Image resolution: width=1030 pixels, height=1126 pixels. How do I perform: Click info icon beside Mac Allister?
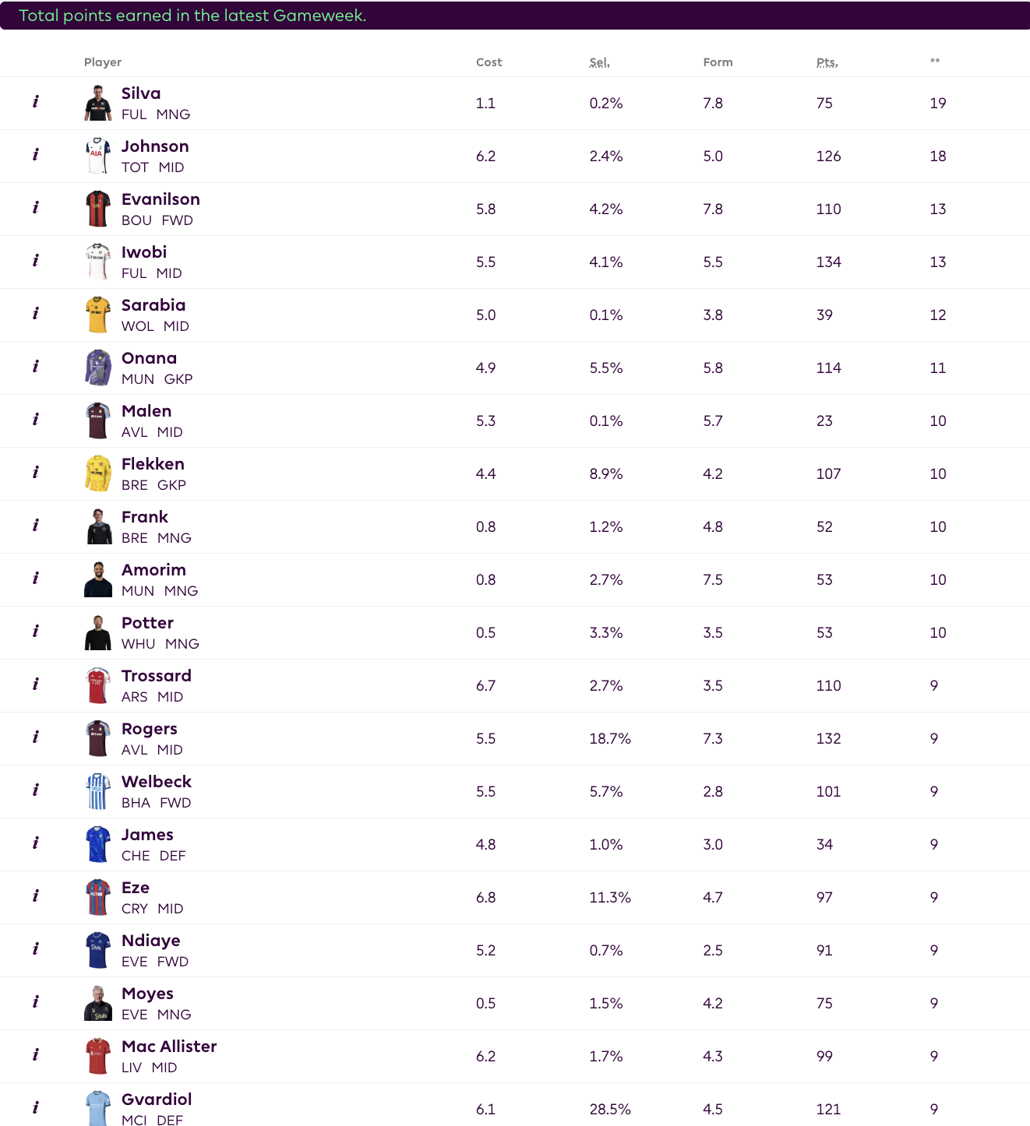click(x=35, y=1055)
